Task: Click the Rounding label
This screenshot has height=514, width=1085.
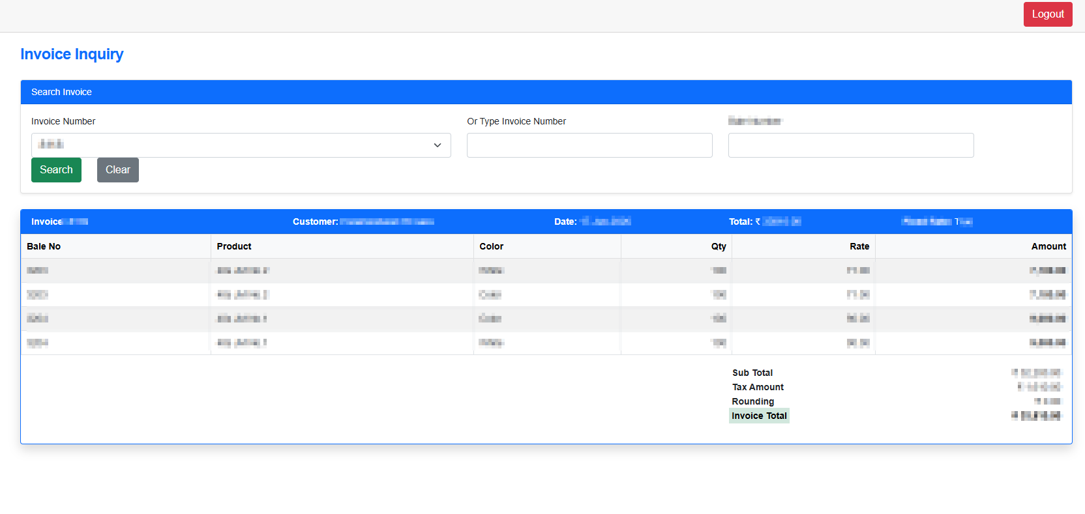Action: point(753,401)
